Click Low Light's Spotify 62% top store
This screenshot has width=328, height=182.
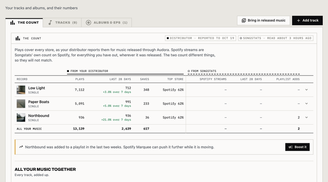click(x=173, y=90)
